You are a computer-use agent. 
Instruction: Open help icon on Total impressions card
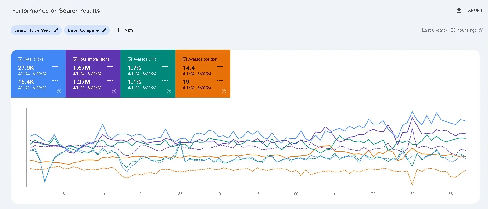tap(114, 91)
